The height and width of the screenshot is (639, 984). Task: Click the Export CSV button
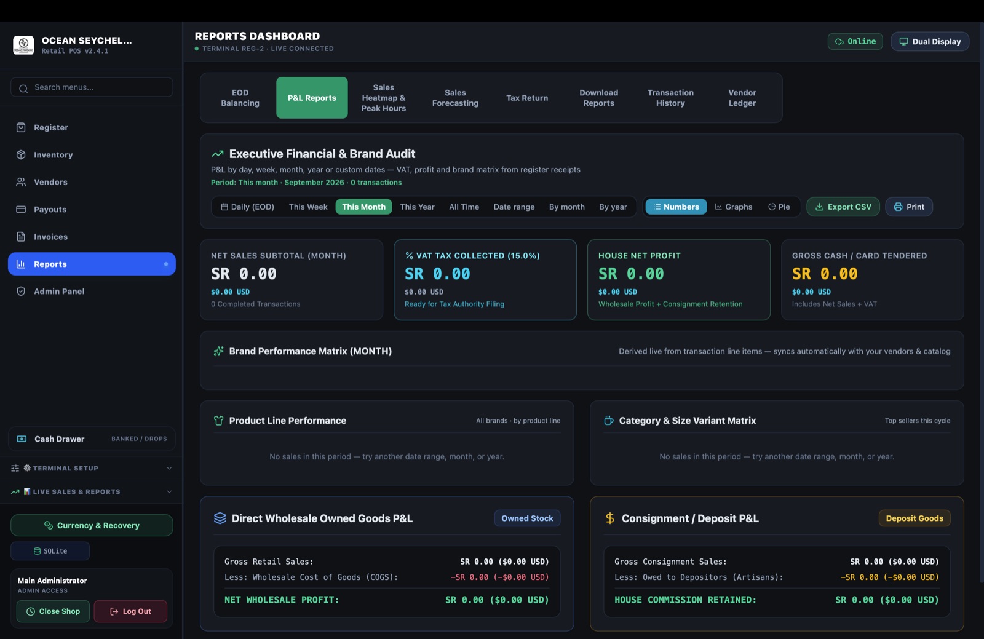[843, 207]
